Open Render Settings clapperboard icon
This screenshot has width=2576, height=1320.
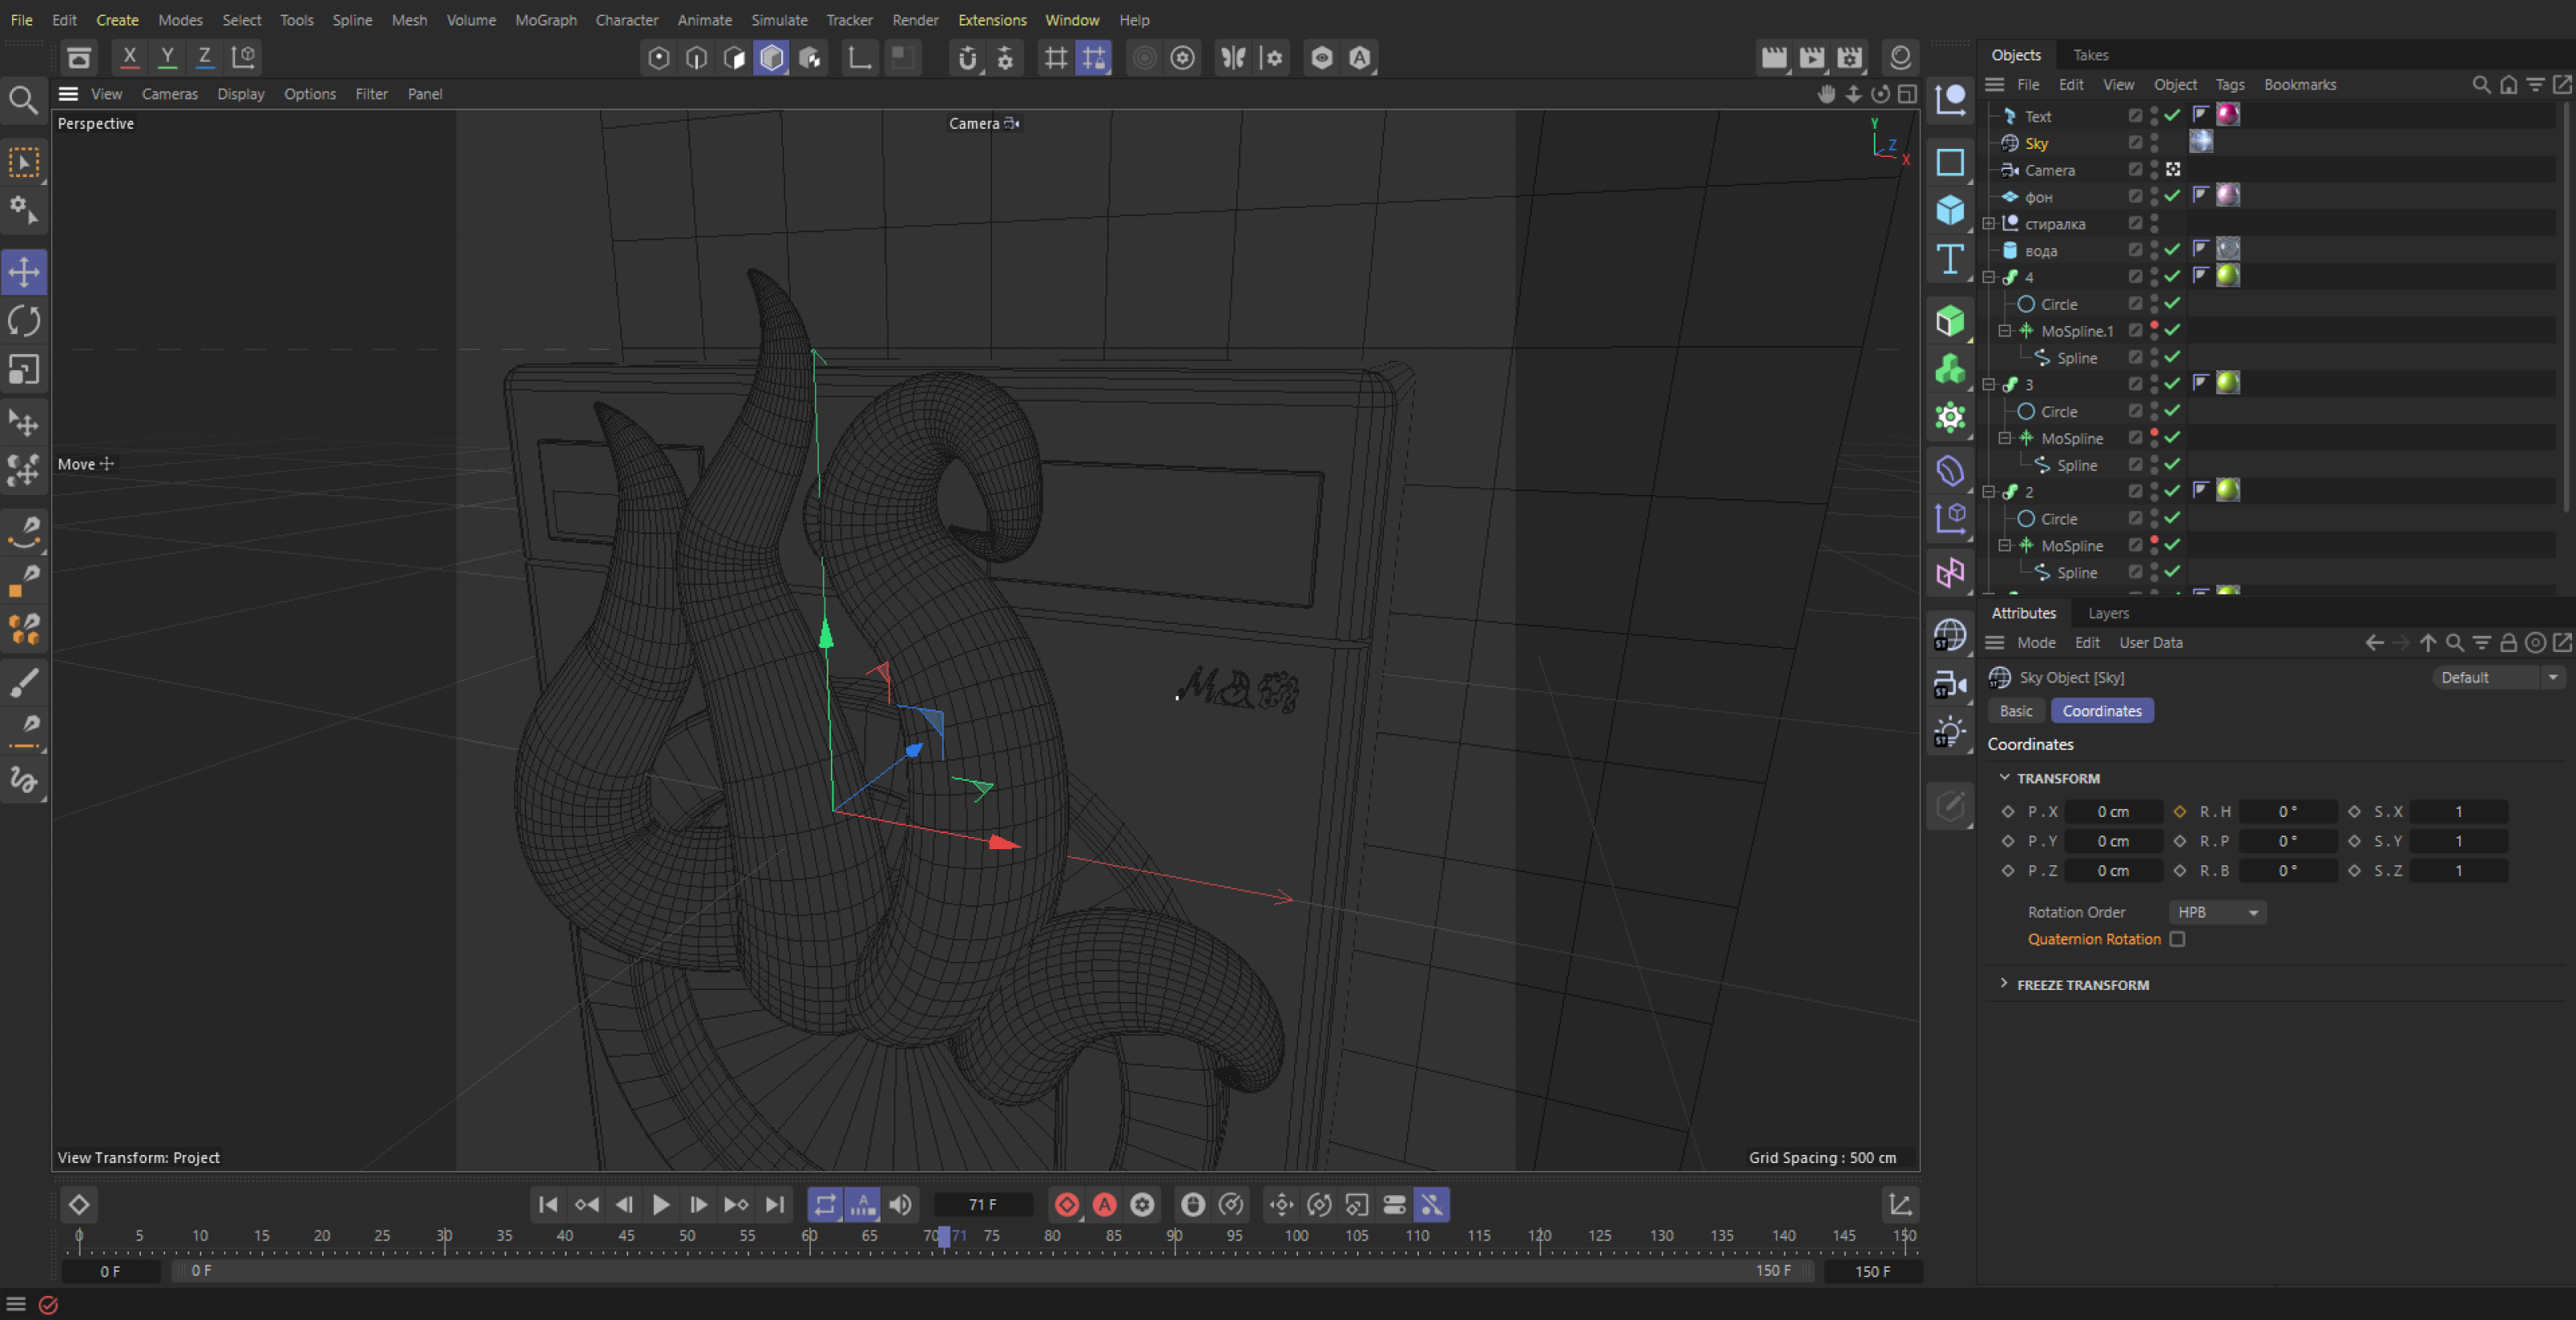coord(1850,57)
